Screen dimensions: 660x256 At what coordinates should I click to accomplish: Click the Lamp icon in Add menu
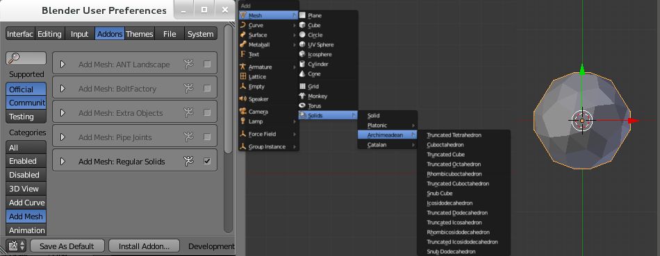[243, 121]
